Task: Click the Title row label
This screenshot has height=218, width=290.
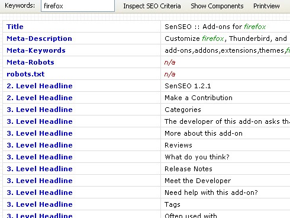Action: click(15, 27)
